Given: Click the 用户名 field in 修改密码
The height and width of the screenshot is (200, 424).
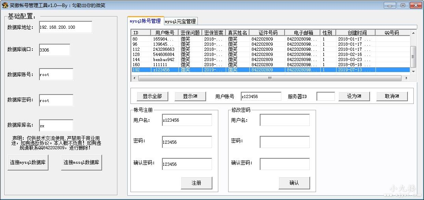Looking at the screenshot, I should [285, 120].
